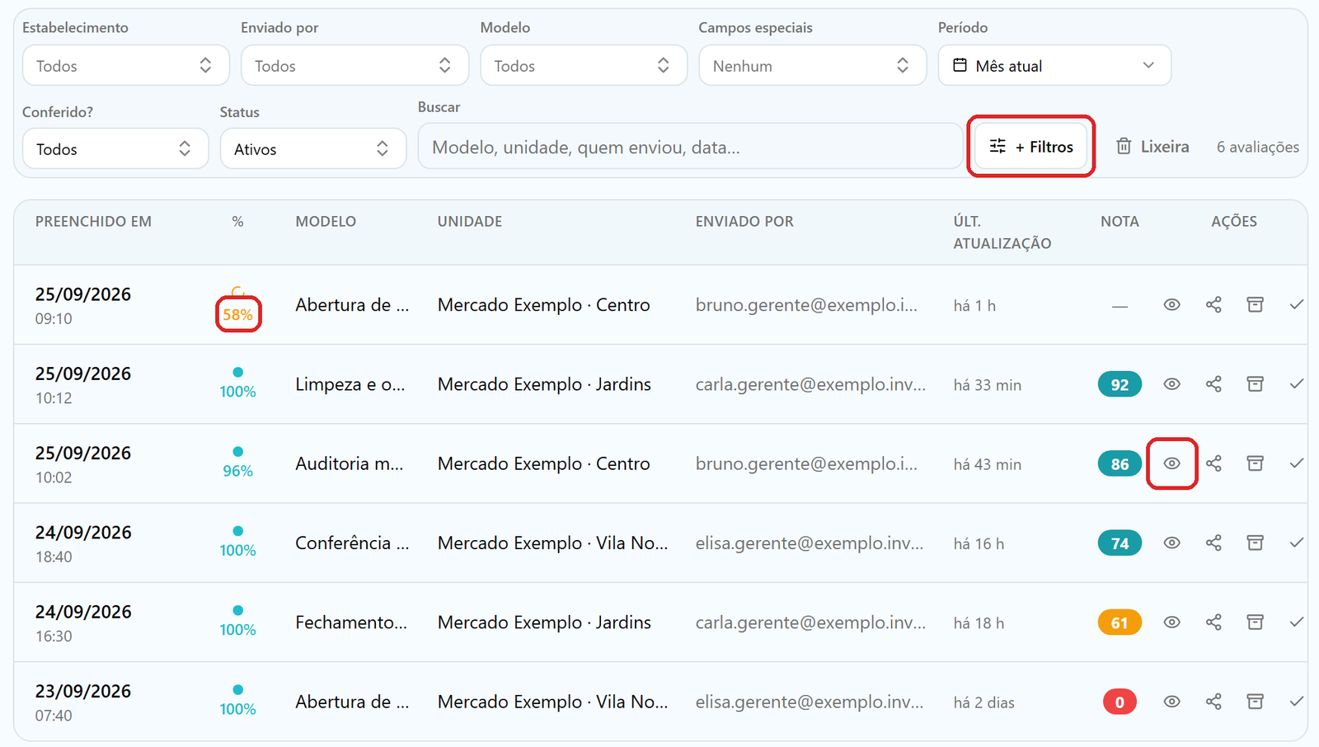Open the Lixeira trash

1152,147
